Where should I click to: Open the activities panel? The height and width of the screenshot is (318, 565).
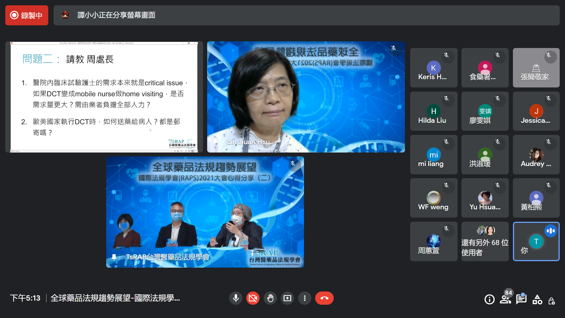point(537,299)
